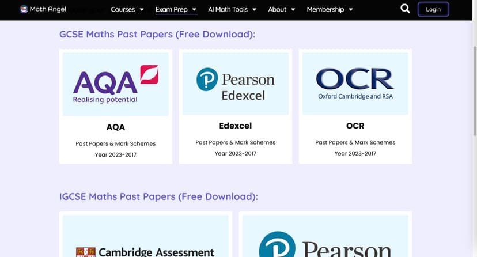The width and height of the screenshot is (477, 257).
Task: Select the Edexcel heading link
Action: point(236,126)
